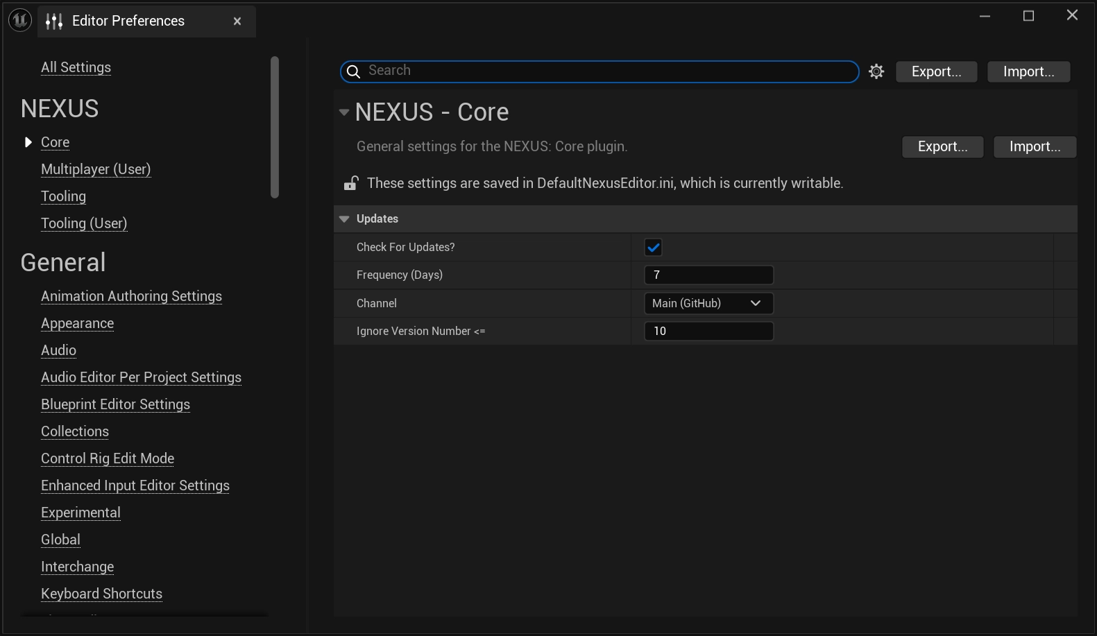
Task: Click the Frequency (Days) label
Action: pos(399,275)
